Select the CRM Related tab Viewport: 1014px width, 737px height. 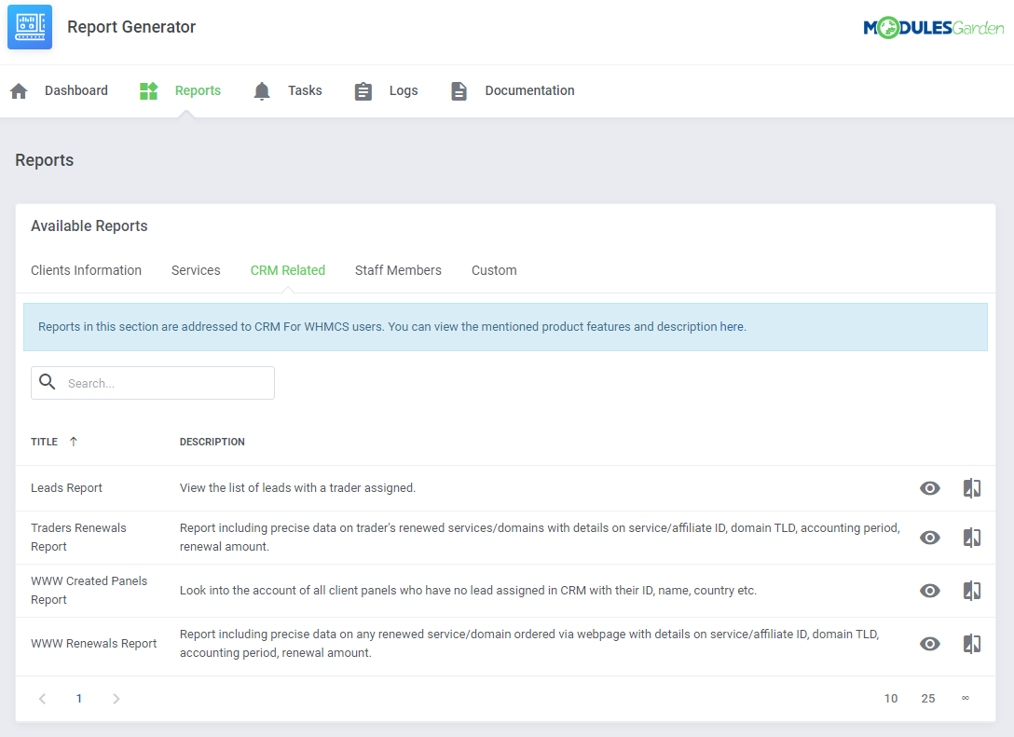(288, 270)
